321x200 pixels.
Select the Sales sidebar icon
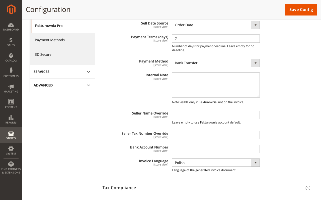click(x=11, y=42)
